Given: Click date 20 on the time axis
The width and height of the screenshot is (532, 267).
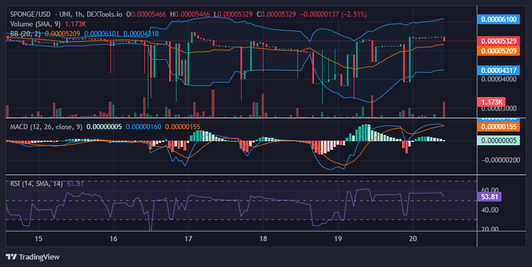Looking at the screenshot, I should (413, 238).
